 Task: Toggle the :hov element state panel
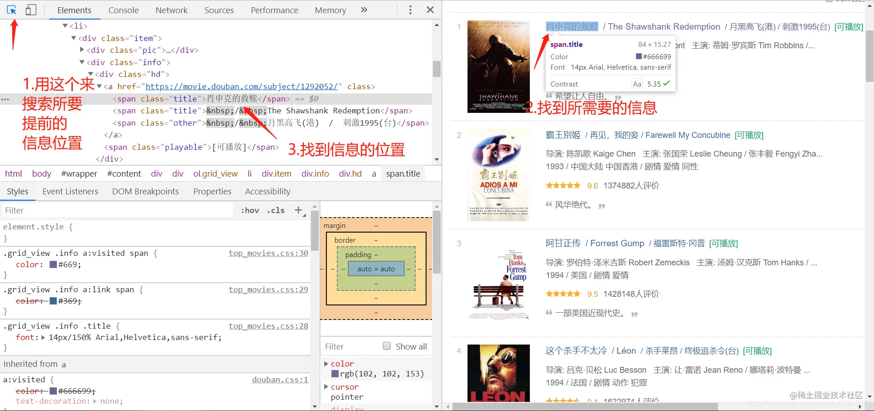(250, 210)
